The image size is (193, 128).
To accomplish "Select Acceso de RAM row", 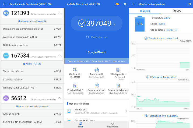I will [x=32, y=114].
